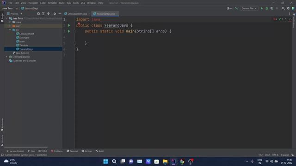Open the Run tool window at bottom

tap(31, 151)
